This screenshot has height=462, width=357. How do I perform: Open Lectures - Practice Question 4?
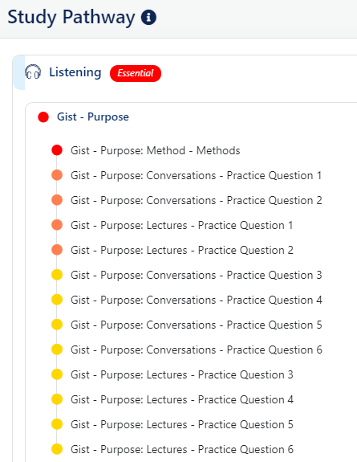[x=181, y=399]
